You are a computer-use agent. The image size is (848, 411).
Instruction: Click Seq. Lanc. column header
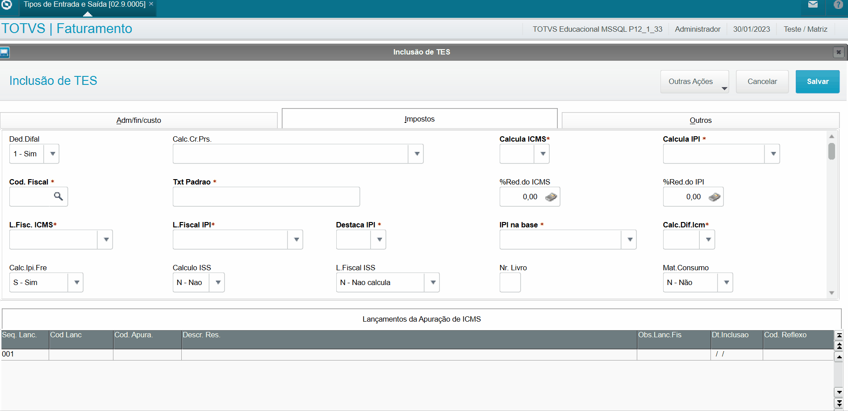click(25, 340)
